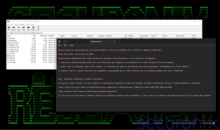Screen dimensions: 220x130
Task: Click the Extract toolbar icon
Action: pos(14,28)
